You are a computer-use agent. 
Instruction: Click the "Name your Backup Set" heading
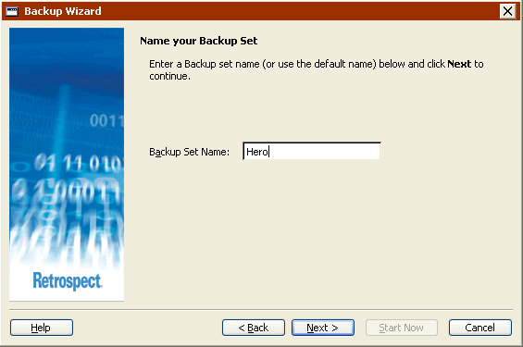click(198, 41)
